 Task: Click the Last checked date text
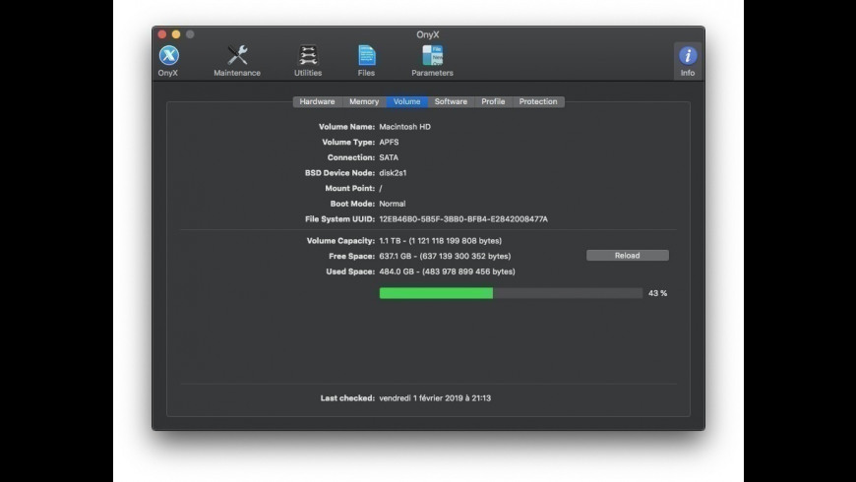(x=434, y=398)
